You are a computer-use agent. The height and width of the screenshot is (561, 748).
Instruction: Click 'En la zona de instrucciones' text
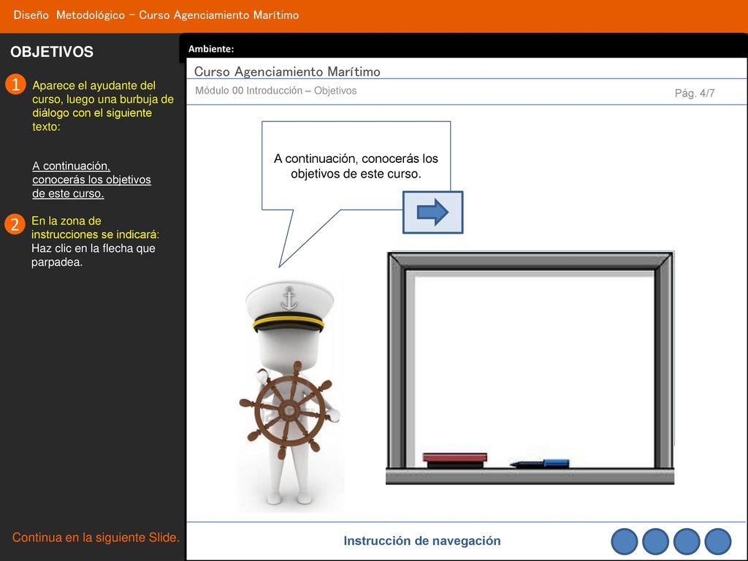(x=96, y=228)
